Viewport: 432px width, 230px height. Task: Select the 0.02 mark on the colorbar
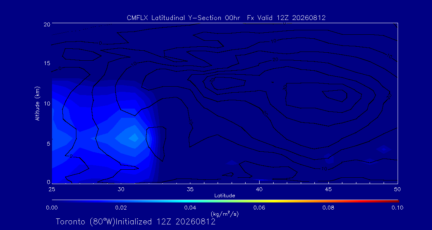coord(121,201)
